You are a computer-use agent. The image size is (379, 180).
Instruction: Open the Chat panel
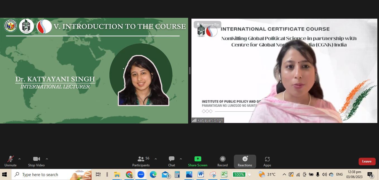[171, 161]
